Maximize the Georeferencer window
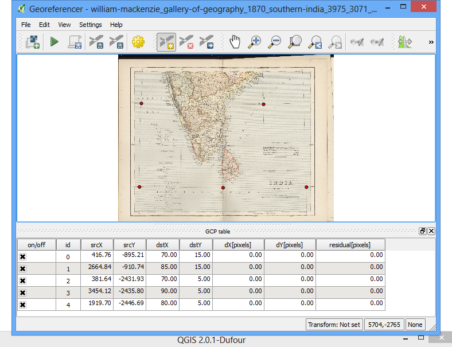This screenshot has width=452, height=347. (403, 7)
